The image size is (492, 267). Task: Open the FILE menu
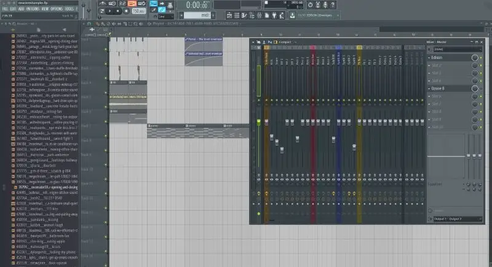click(x=4, y=9)
